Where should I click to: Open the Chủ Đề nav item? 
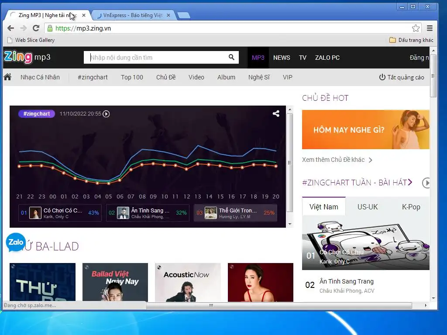[x=166, y=77]
